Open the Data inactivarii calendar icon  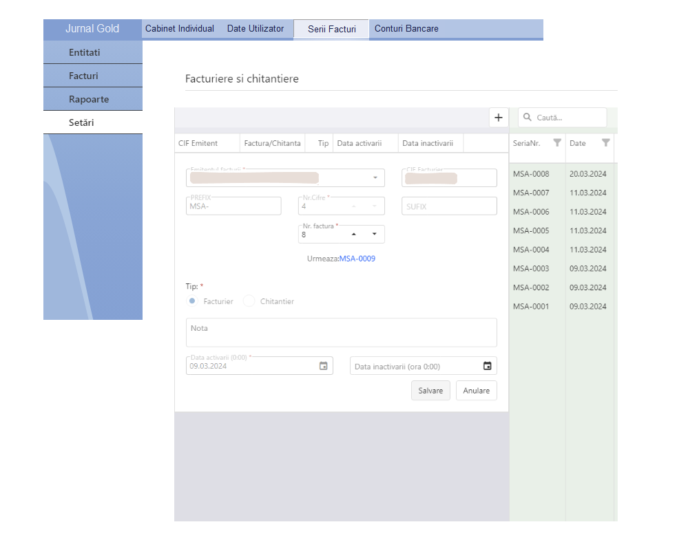[x=487, y=366]
